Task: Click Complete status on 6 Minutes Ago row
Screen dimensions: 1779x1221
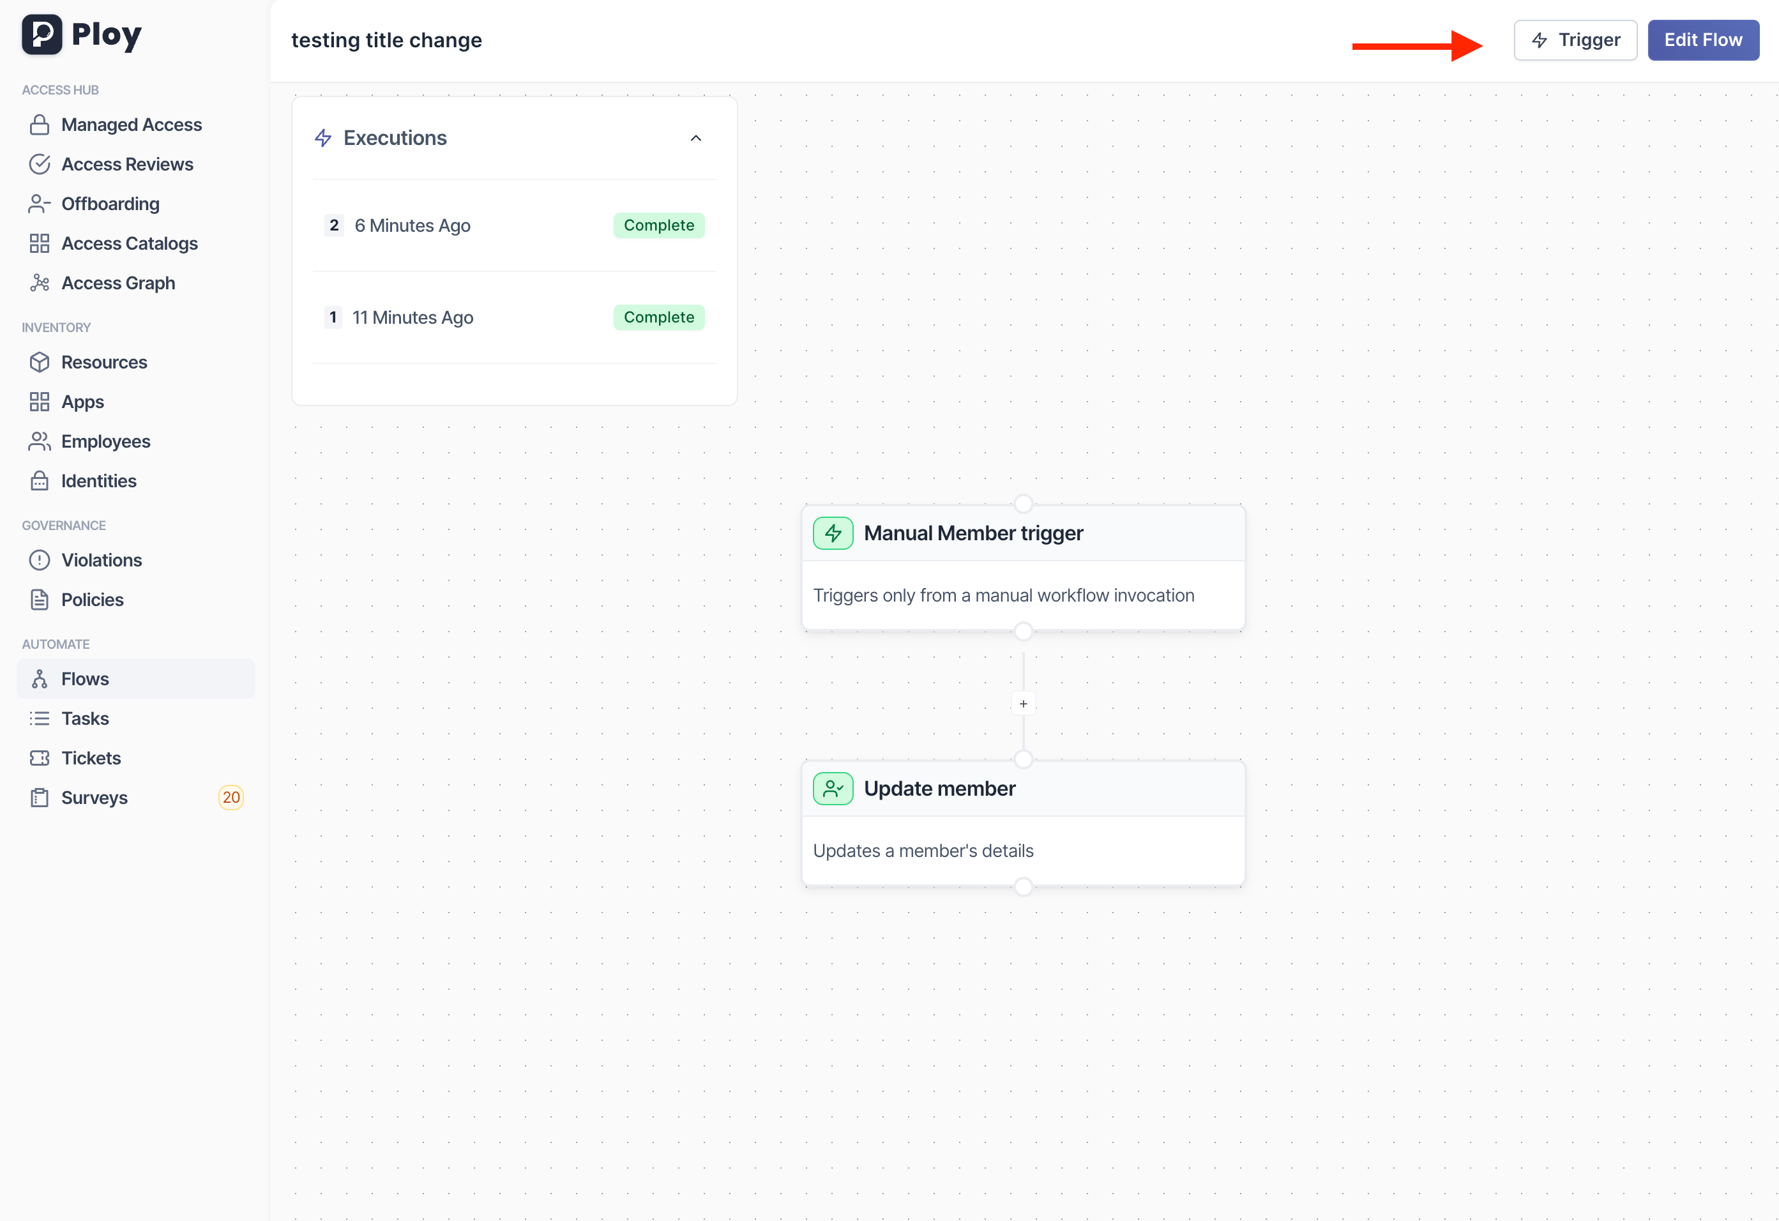Action: [658, 226]
